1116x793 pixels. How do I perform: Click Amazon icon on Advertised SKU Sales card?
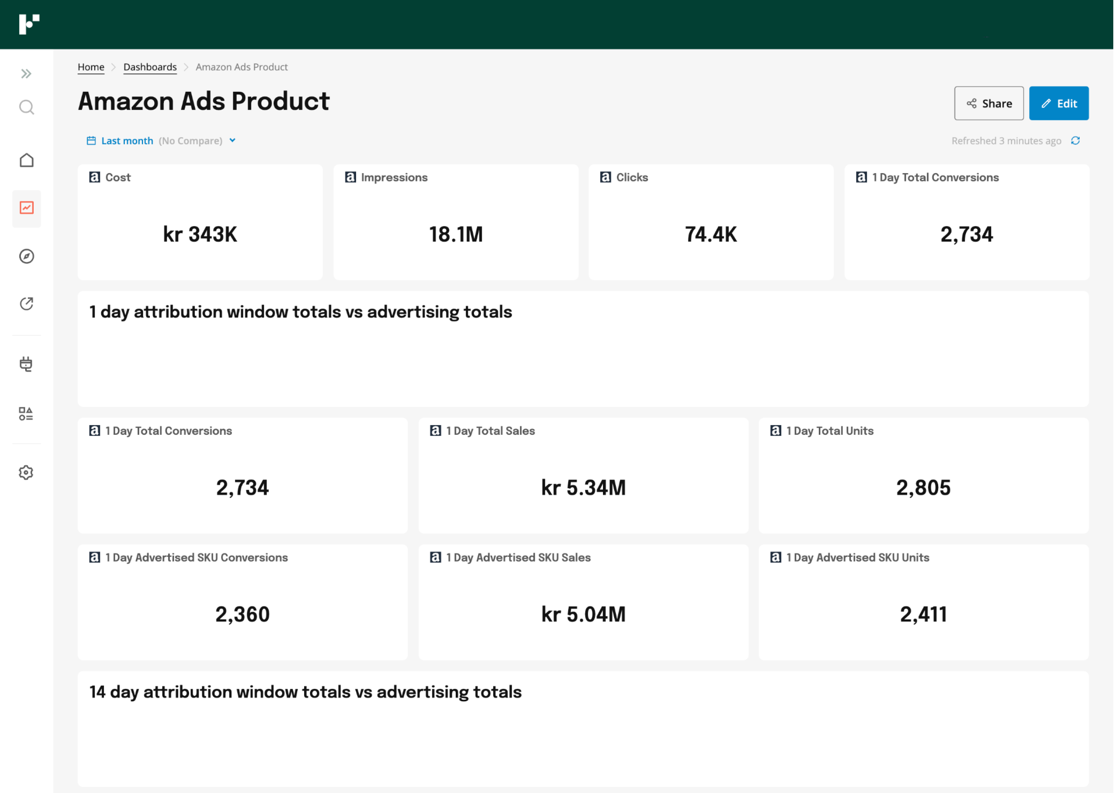point(436,558)
